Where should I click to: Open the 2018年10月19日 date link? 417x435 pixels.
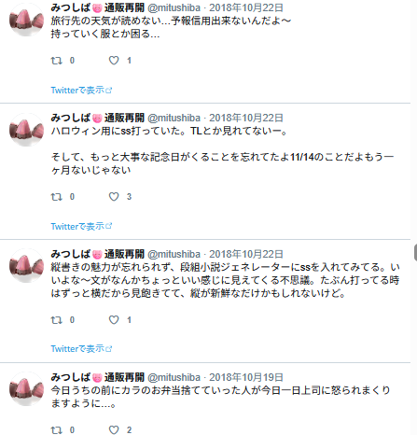(x=246, y=377)
